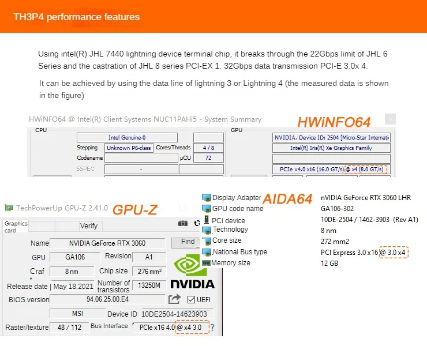Click the Device ID 10DE2504-14623903 value
The width and height of the screenshot is (427, 346).
tap(174, 314)
